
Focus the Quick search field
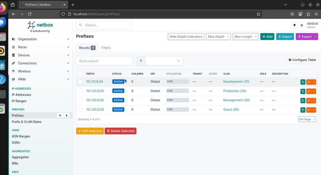(104, 61)
